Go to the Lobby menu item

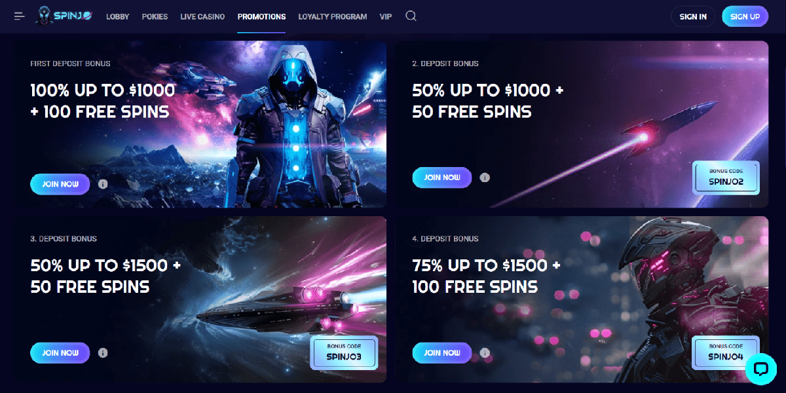click(x=118, y=17)
